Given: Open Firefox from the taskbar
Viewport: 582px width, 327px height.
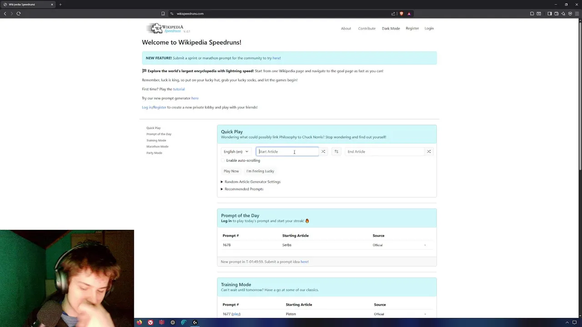Looking at the screenshot, I should pyautogui.click(x=139, y=322).
